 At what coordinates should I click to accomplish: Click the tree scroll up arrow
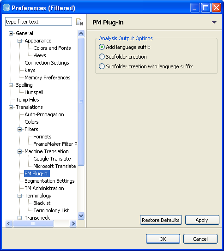click(81, 34)
